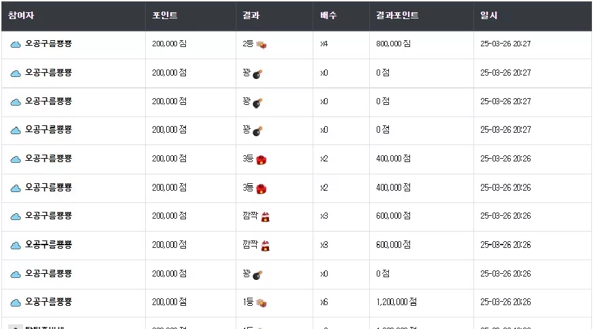Click the cloud icon beside the 20:26 꽝 result
The width and height of the screenshot is (594, 329).
click(16, 275)
